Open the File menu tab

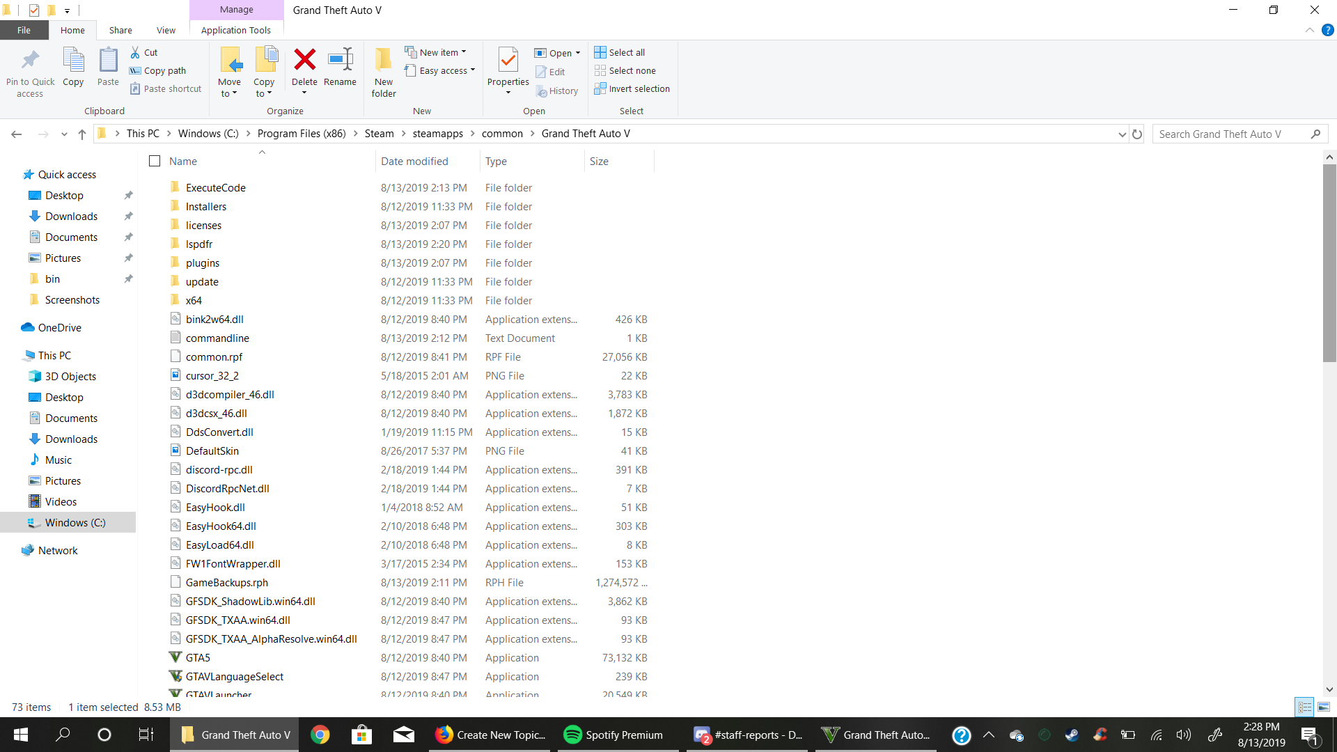[24, 30]
